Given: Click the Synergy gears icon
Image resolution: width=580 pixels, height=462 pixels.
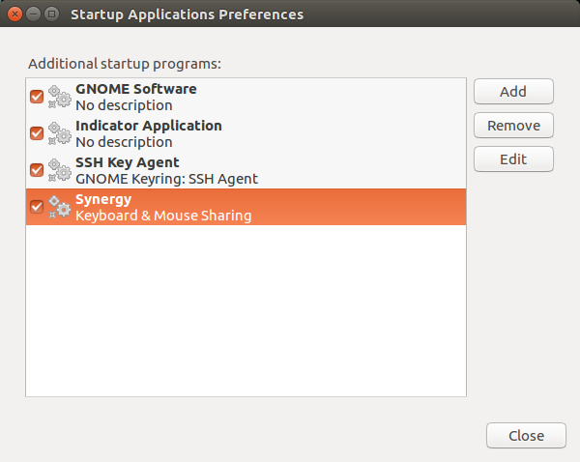Looking at the screenshot, I should point(60,207).
